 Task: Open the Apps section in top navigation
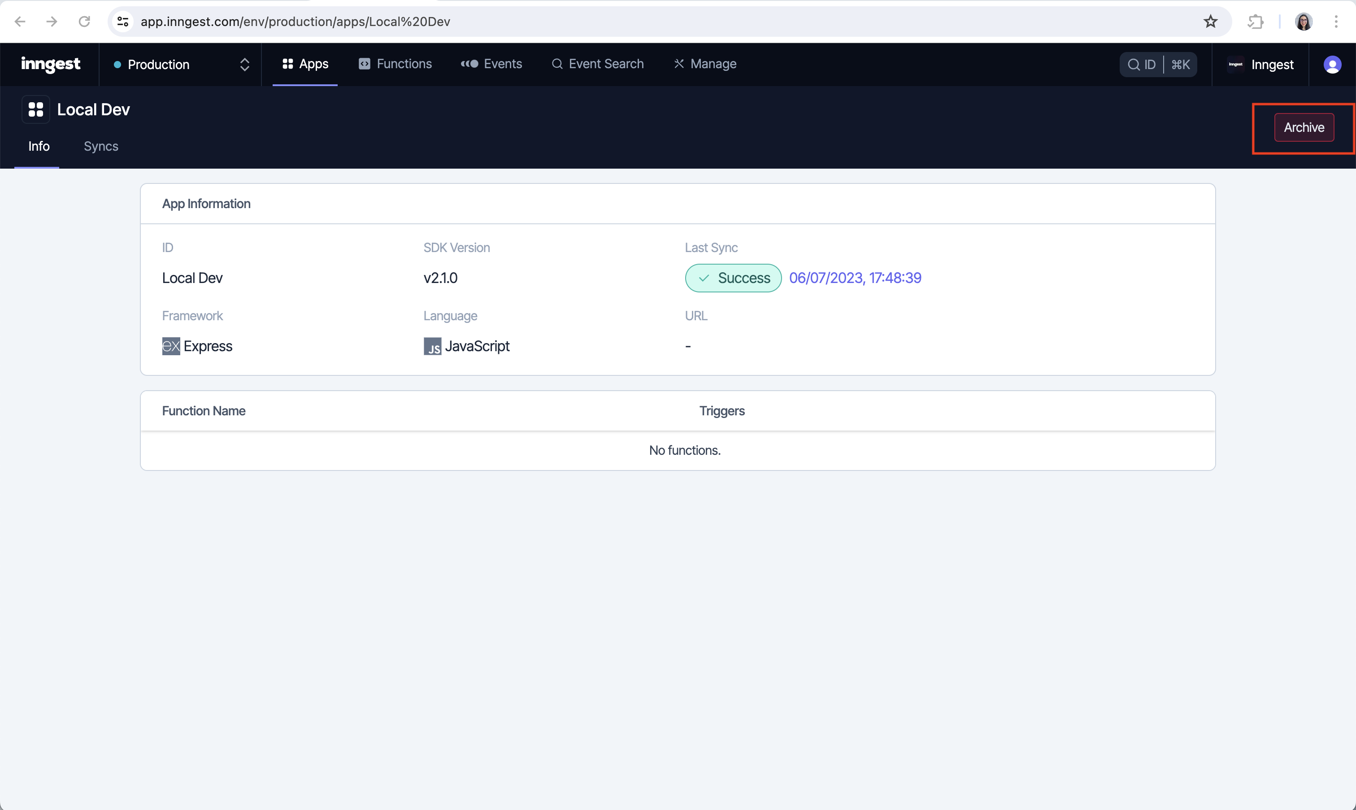304,64
